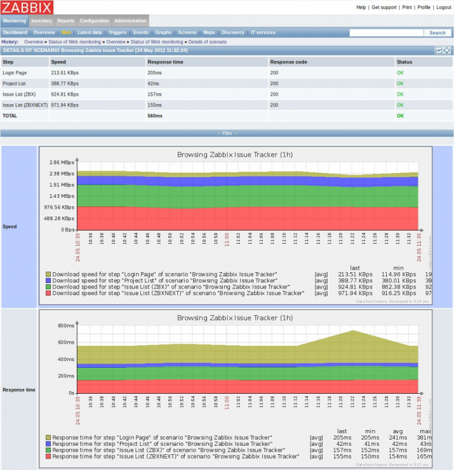Click the Logout link

click(x=443, y=7)
